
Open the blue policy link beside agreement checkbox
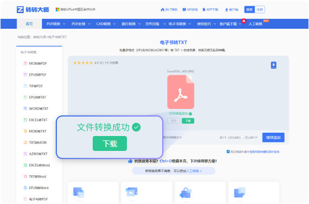264,151
